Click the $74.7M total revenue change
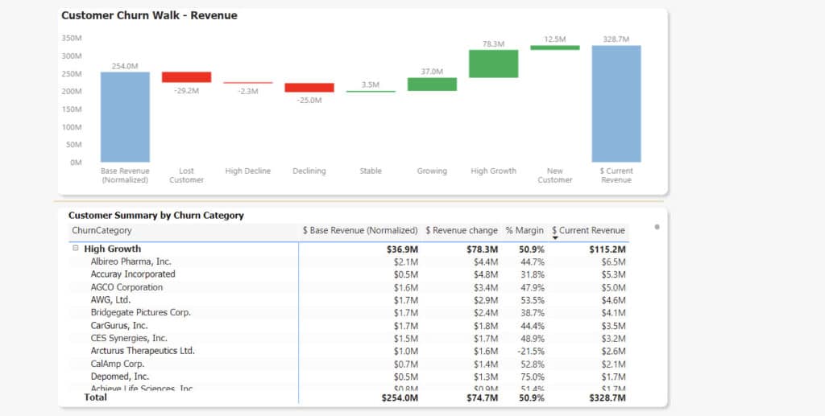Image resolution: width=825 pixels, height=416 pixels. (x=482, y=398)
